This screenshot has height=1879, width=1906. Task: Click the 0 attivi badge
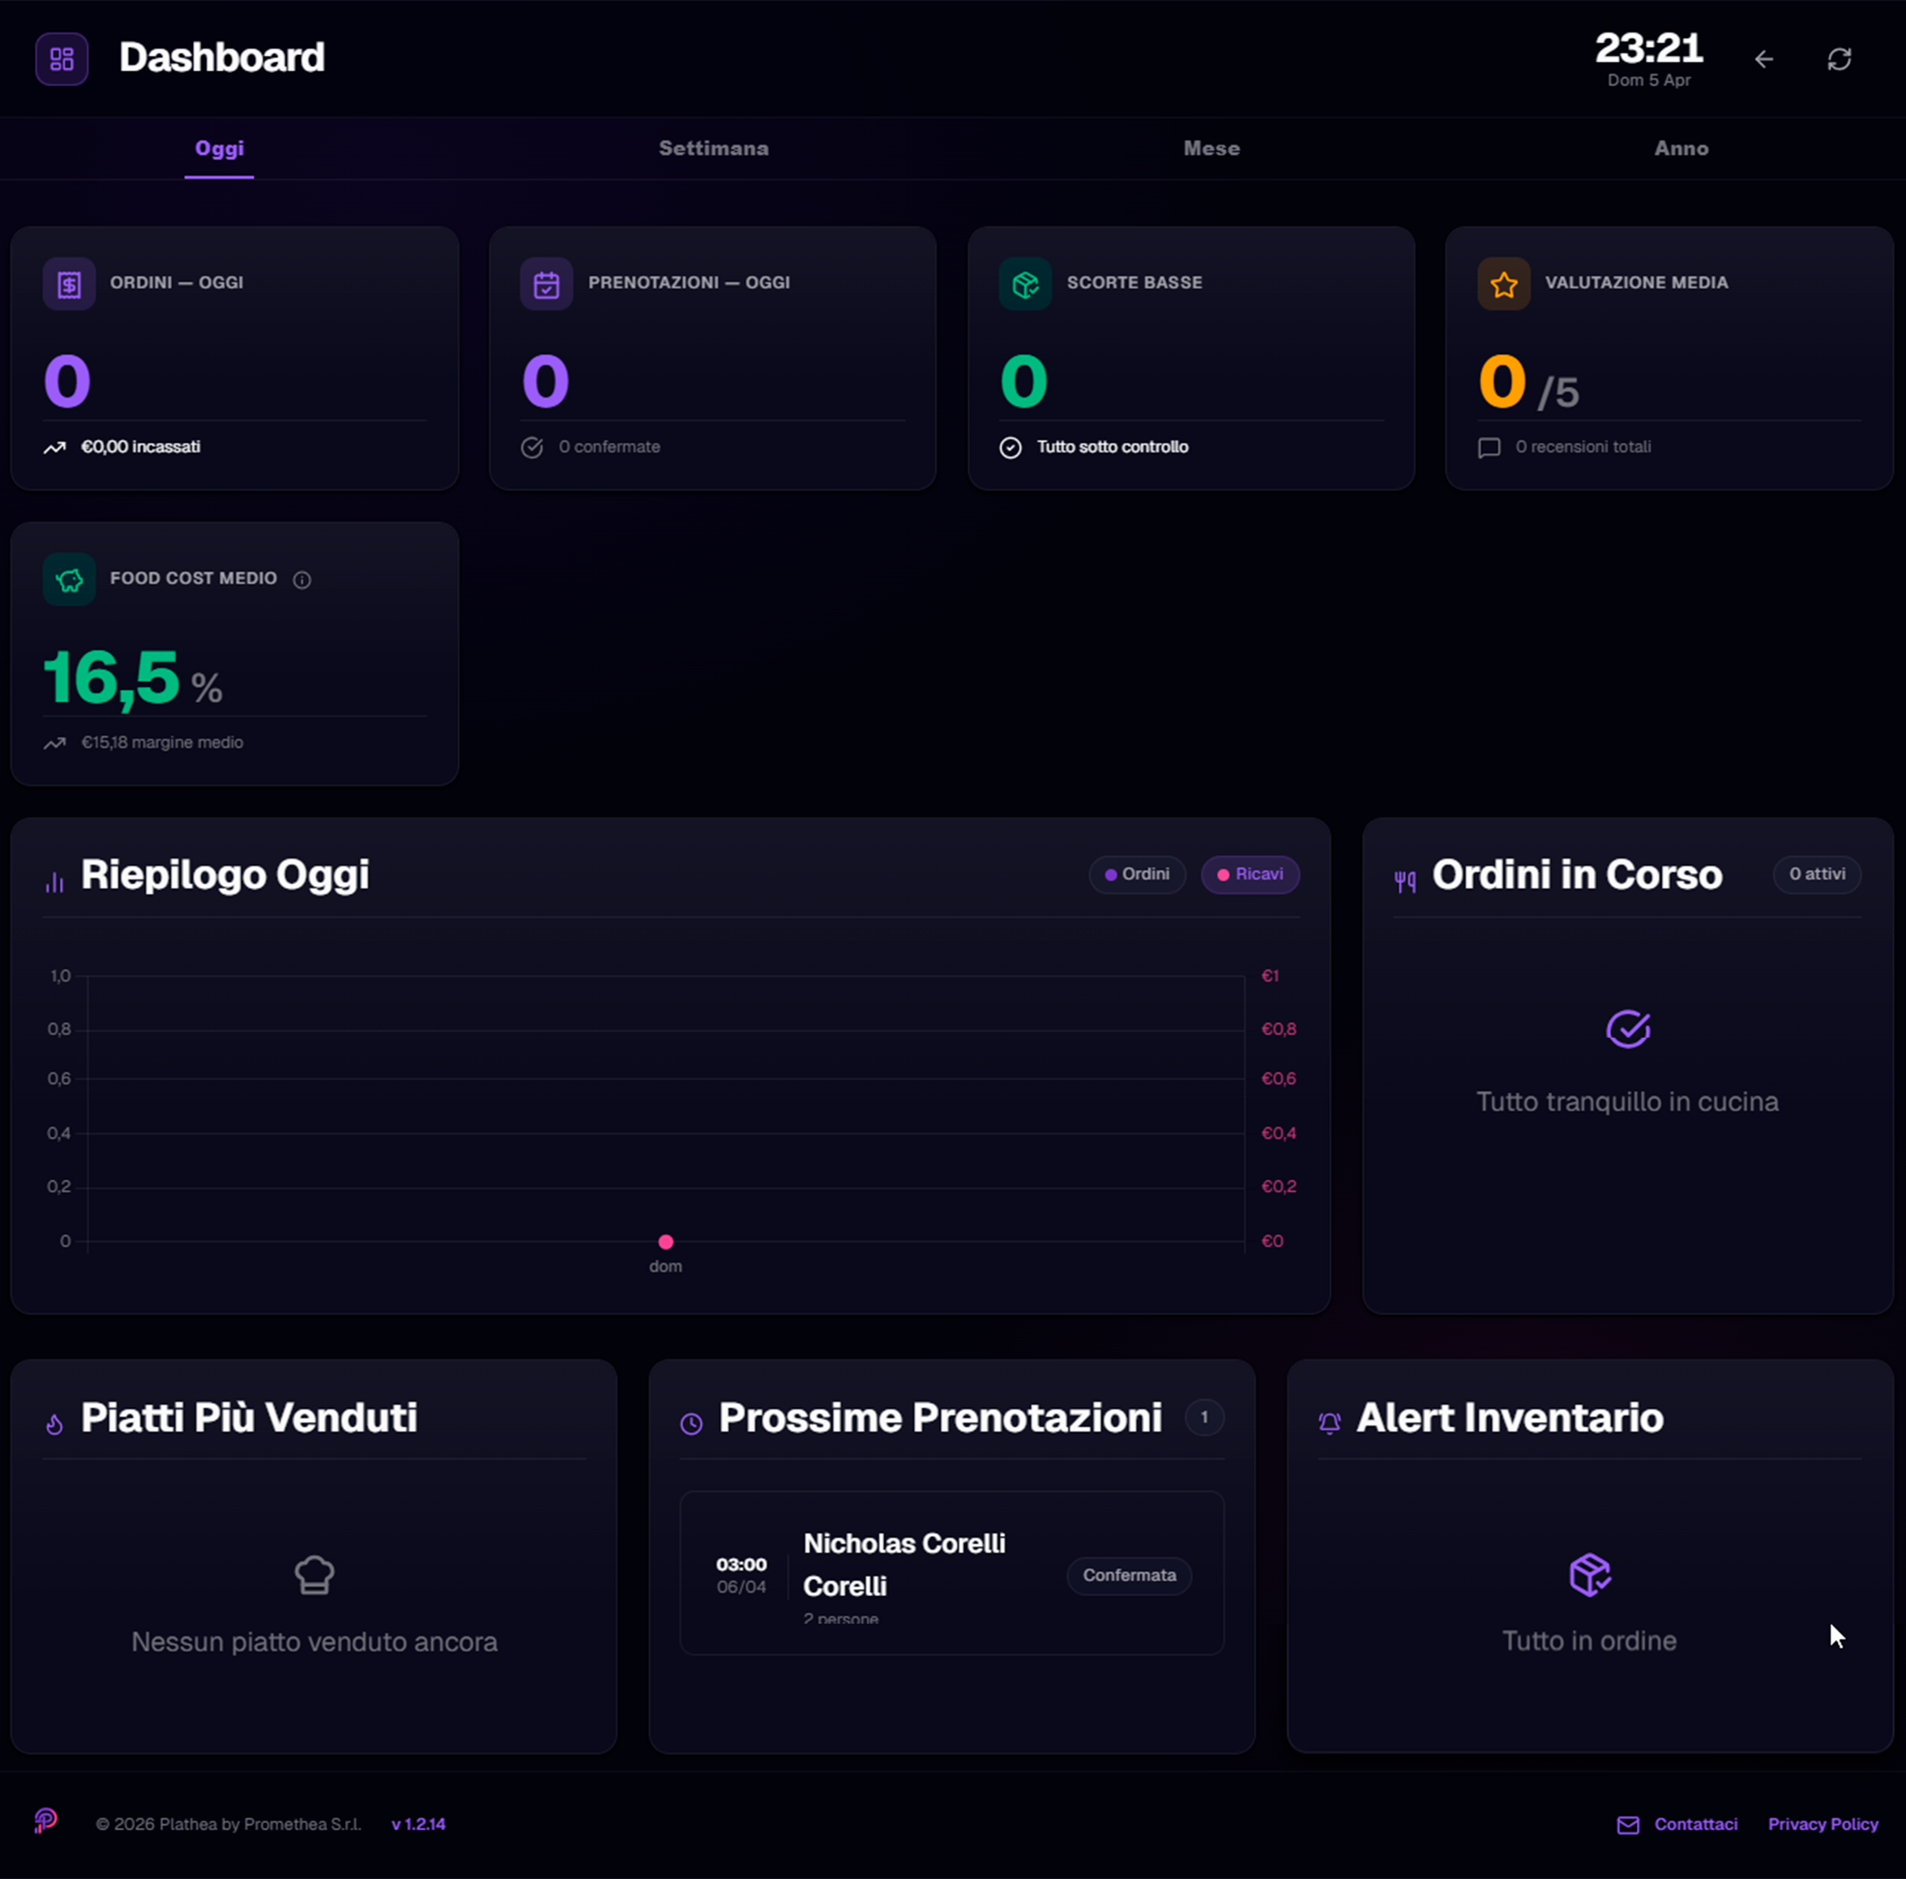[x=1816, y=875]
